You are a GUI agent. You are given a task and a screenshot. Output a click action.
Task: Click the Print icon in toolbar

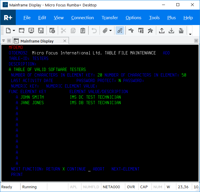tap(52, 31)
